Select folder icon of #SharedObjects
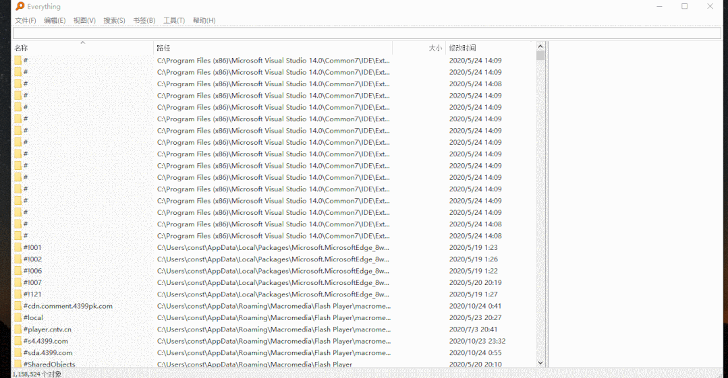728x378 pixels. (x=18, y=364)
